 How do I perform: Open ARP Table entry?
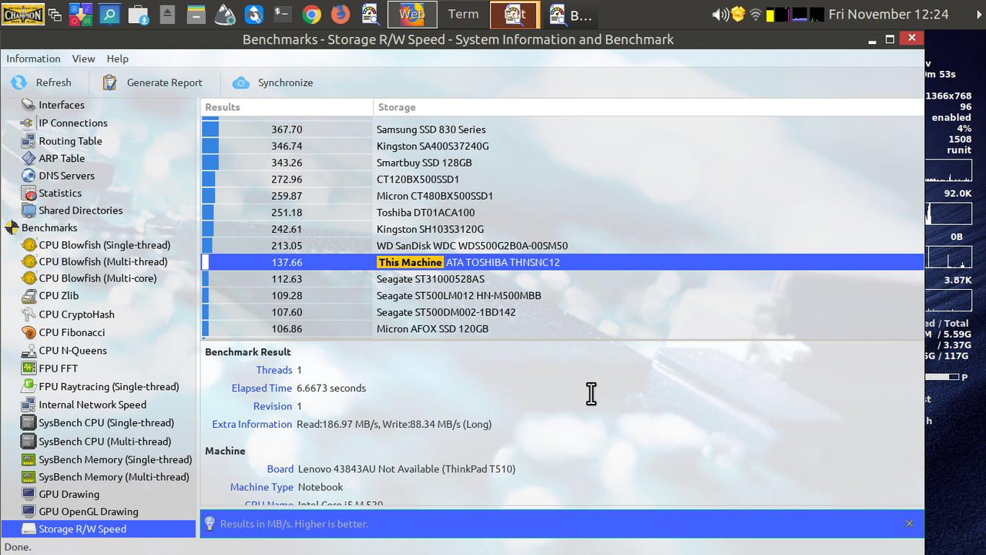(x=62, y=158)
